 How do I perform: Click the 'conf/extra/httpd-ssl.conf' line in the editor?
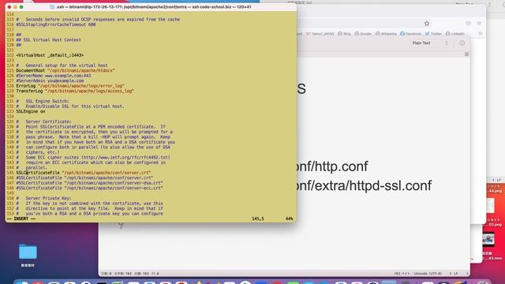pos(364,186)
